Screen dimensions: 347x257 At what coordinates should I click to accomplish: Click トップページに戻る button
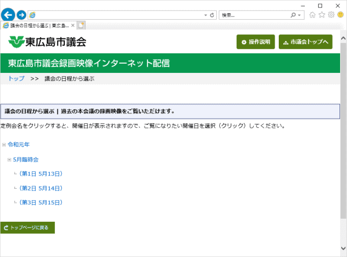(x=28, y=227)
